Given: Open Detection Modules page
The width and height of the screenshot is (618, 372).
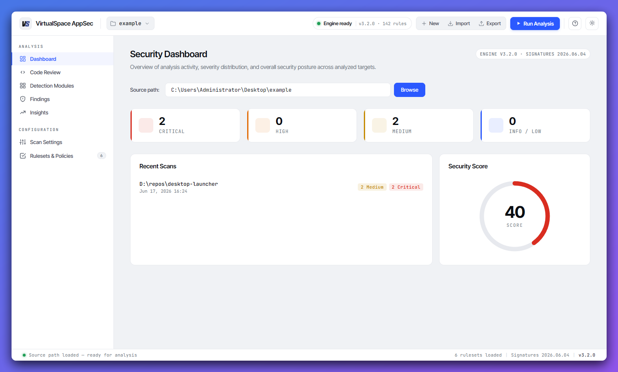Looking at the screenshot, I should tap(63, 86).
